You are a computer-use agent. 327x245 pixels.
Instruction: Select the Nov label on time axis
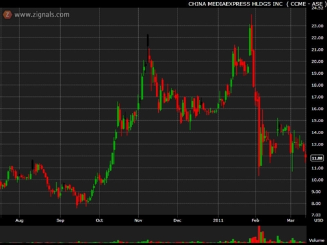point(138,220)
